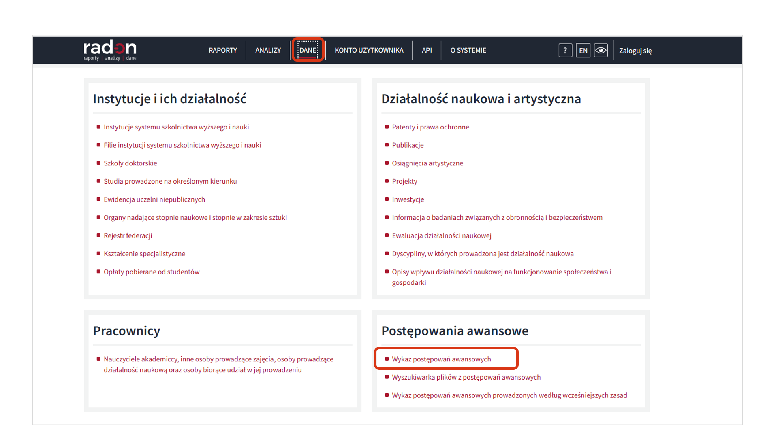Open Patenty i prawa ochronne

[430, 127]
